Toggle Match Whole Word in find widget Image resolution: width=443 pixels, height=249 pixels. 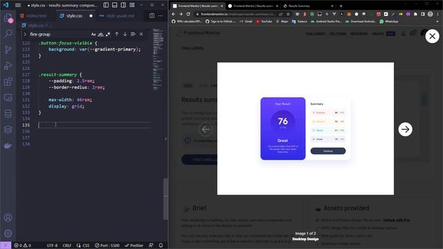point(100,35)
